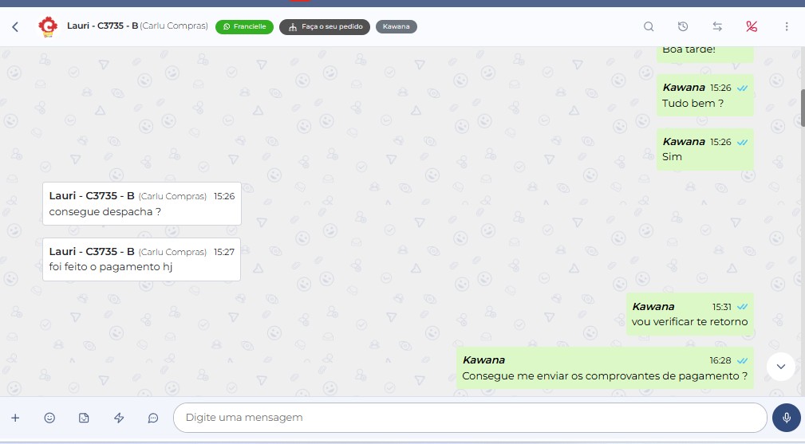
Task: Click the contact name Lauri - C3735 - B header
Action: tap(102, 26)
